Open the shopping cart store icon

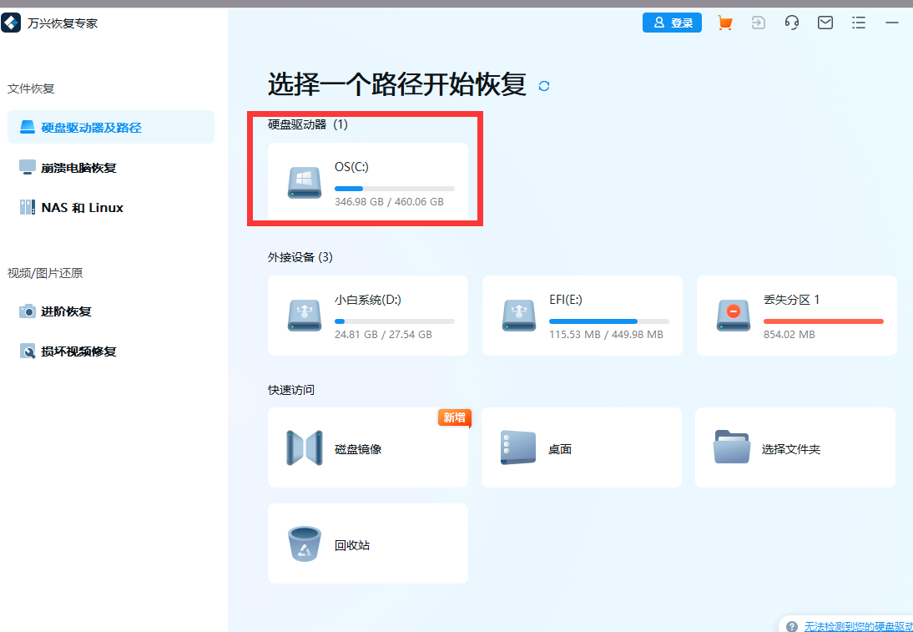pos(724,23)
